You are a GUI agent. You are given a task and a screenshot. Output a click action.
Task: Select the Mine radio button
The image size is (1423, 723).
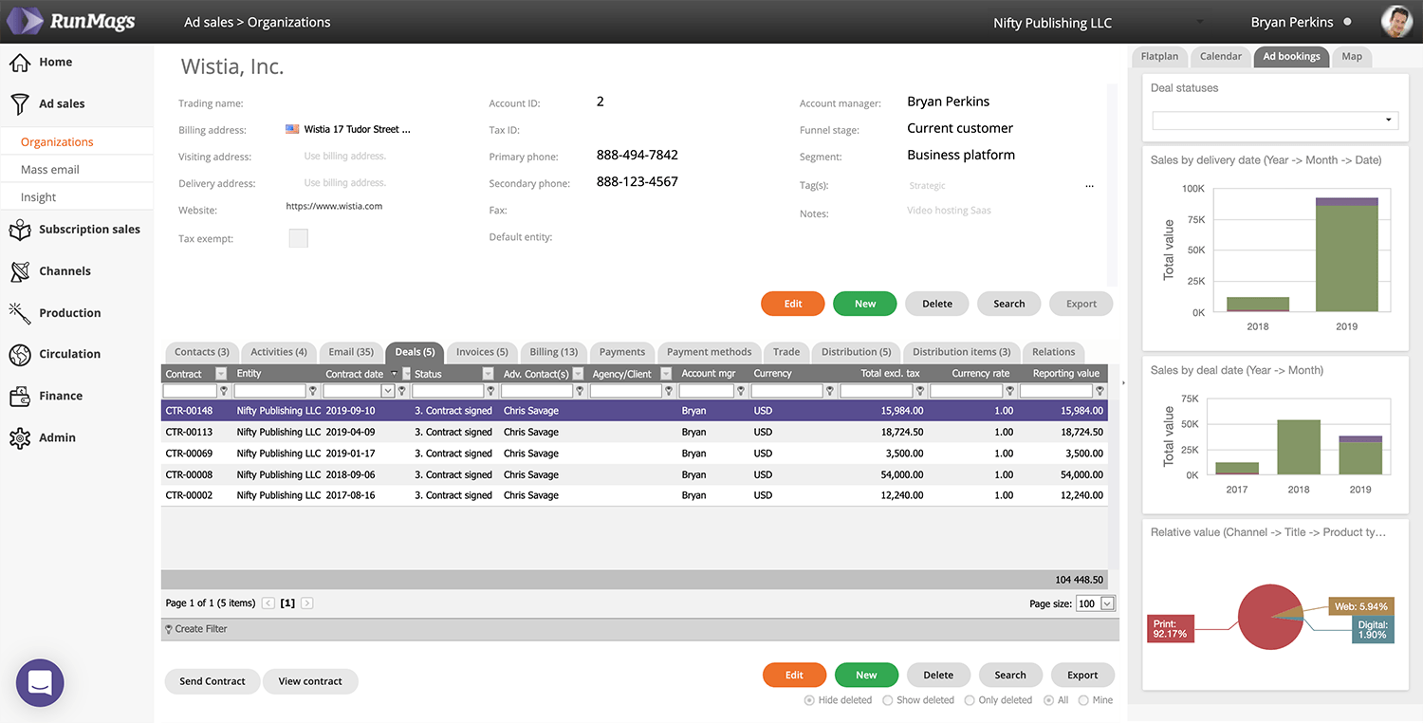pyautogui.click(x=1083, y=700)
